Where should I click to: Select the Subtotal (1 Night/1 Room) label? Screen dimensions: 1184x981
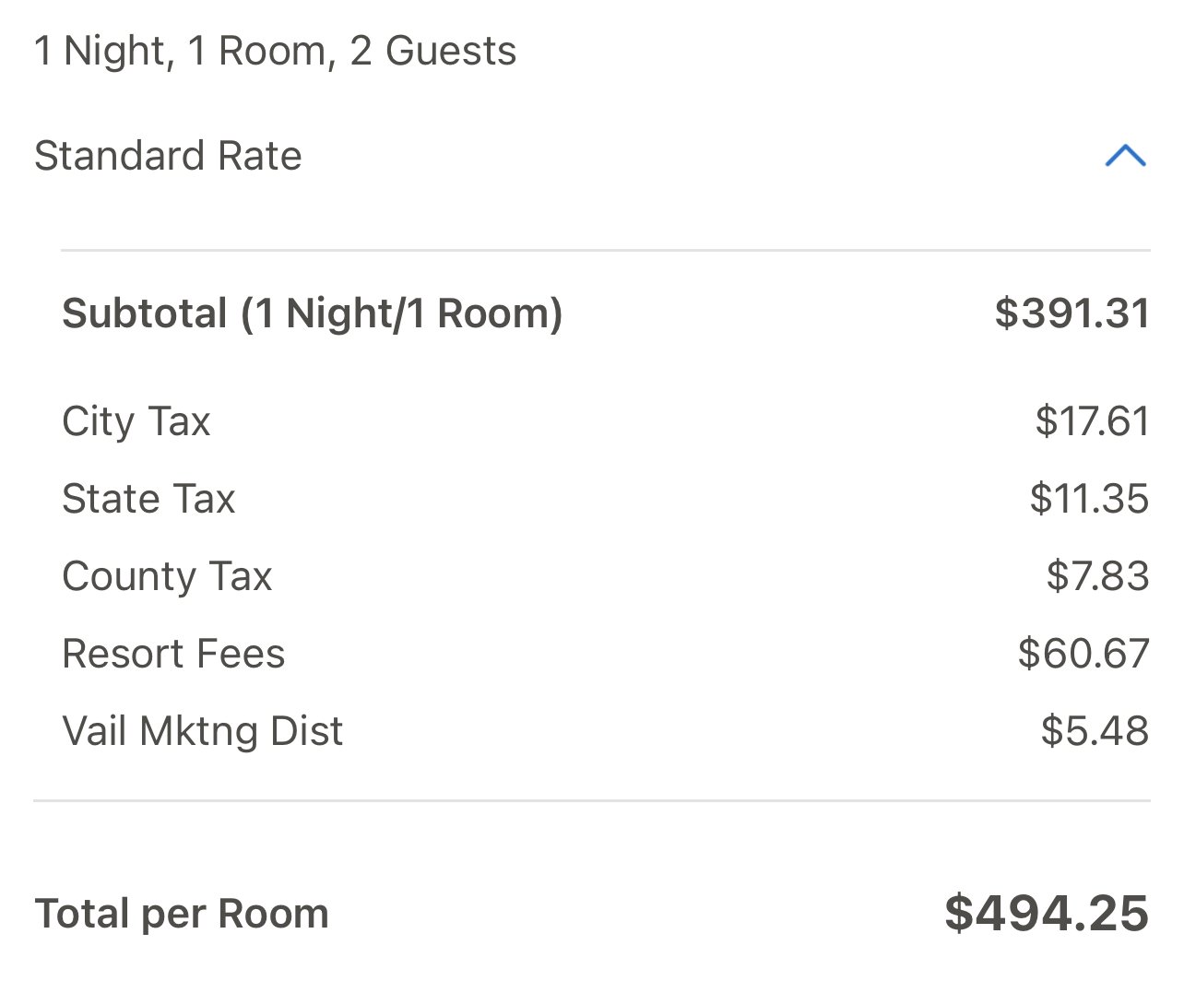(x=312, y=313)
